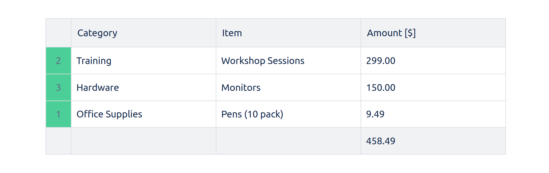Select the Workshop Sessions item cell

point(263,61)
